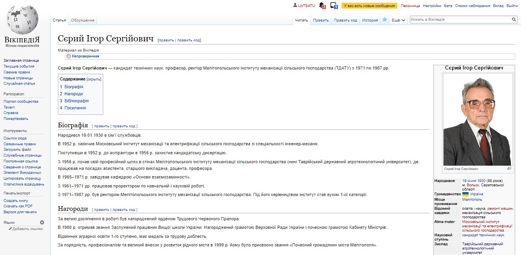Open Список наблюдения link

click(472, 5)
